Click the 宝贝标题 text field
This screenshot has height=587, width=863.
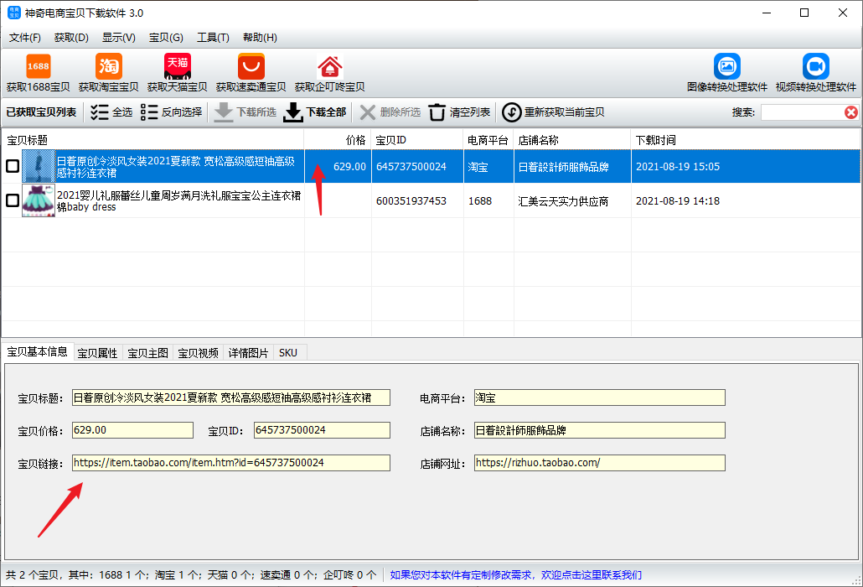231,397
